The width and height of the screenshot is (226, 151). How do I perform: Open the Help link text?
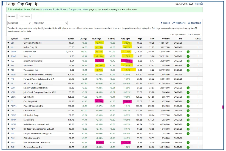coord(197,4)
